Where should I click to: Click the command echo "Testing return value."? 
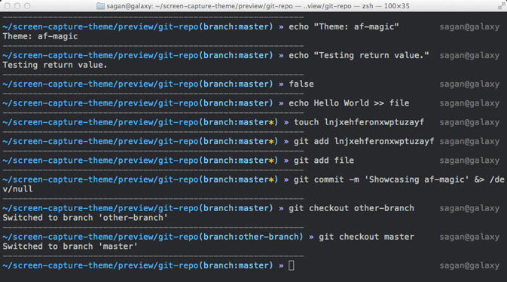[359, 55]
